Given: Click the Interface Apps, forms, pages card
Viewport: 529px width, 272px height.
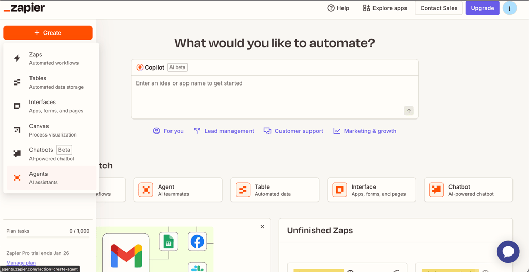Looking at the screenshot, I should tap(371, 190).
